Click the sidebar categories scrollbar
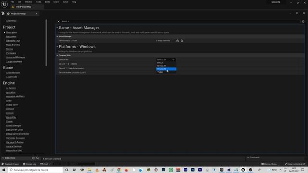The width and height of the screenshot is (308, 173). pyautogui.click(x=46, y=43)
